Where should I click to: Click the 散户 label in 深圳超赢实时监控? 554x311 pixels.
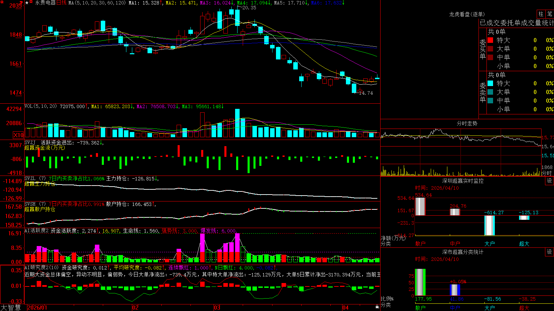tap(420, 244)
